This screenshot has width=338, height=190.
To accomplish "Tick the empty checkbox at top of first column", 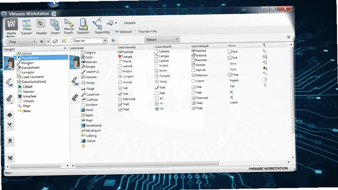I will 83,52.
